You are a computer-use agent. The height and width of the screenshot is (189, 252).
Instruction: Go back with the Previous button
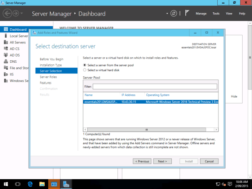pyautogui.click(x=142, y=161)
